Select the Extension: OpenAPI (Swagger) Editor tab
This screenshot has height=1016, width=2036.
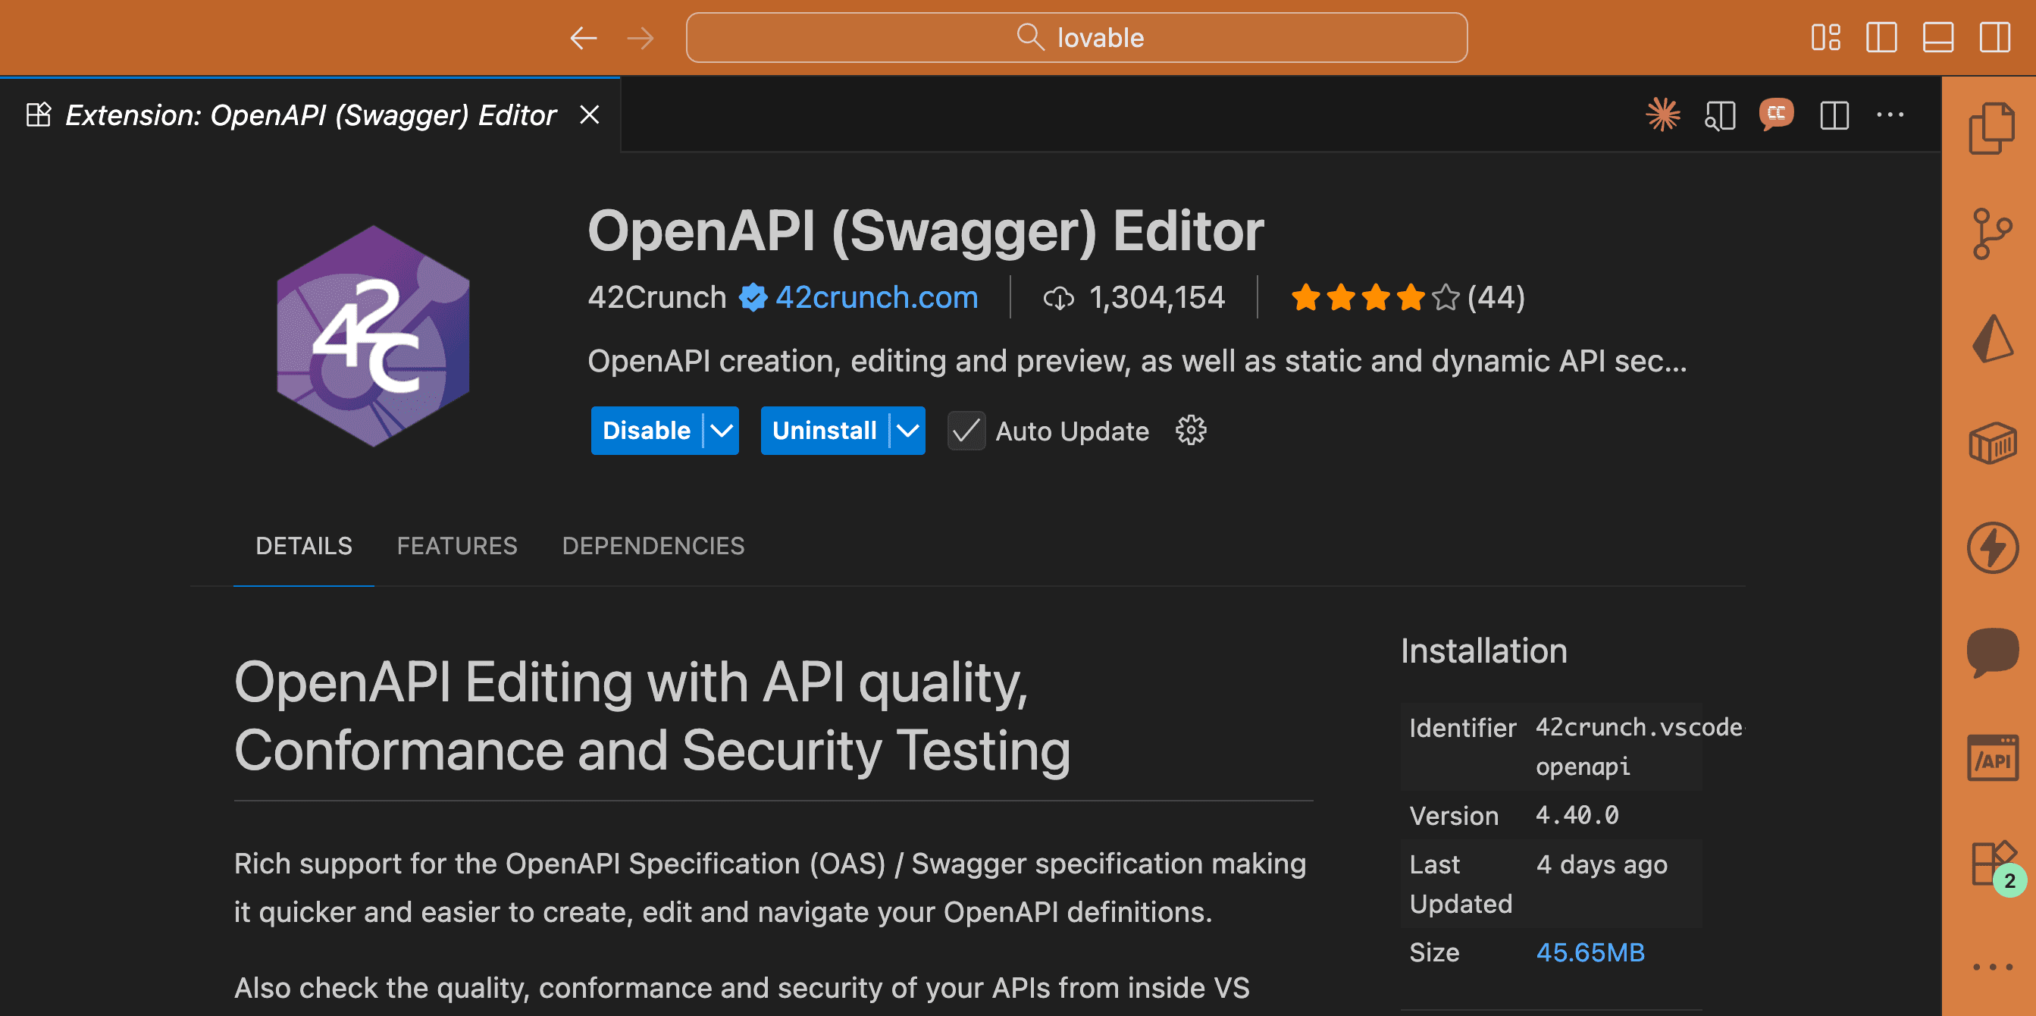point(310,115)
